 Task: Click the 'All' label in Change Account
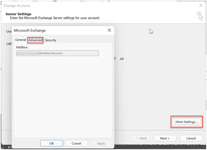[x=122, y=59]
